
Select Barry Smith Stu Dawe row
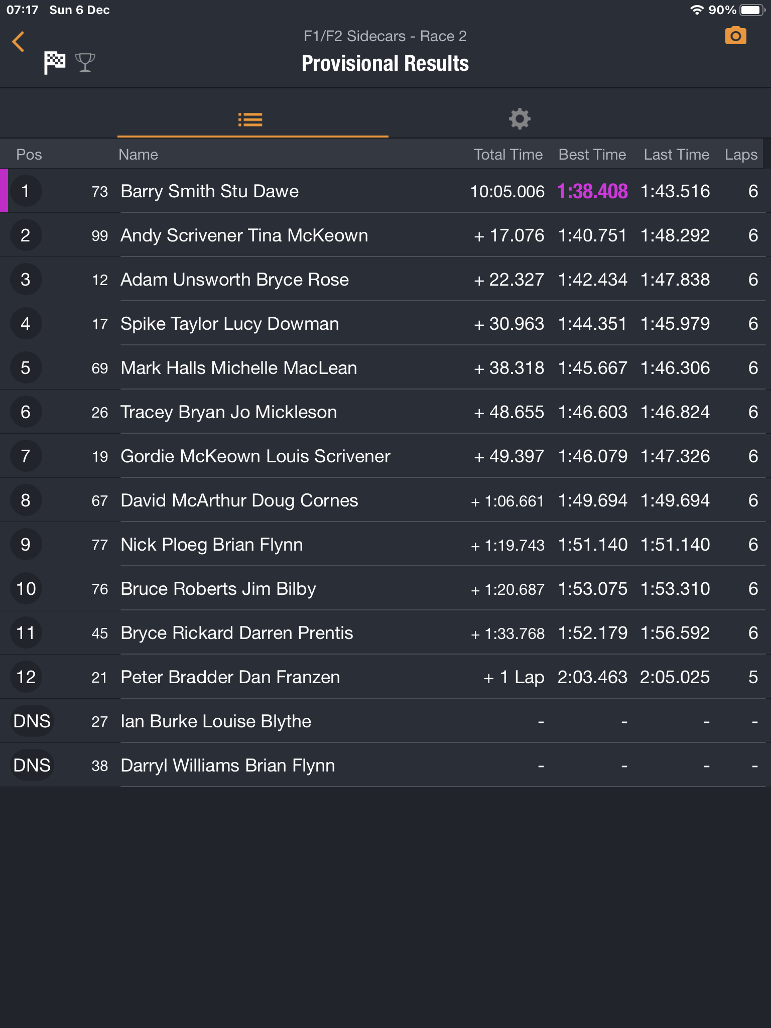[210, 191]
